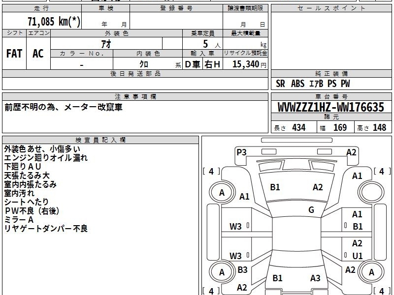Image resolution: width=394 pixels, height=295 pixels.
Task: Click the リサイクル預託金 header
Action: [x=245, y=53]
